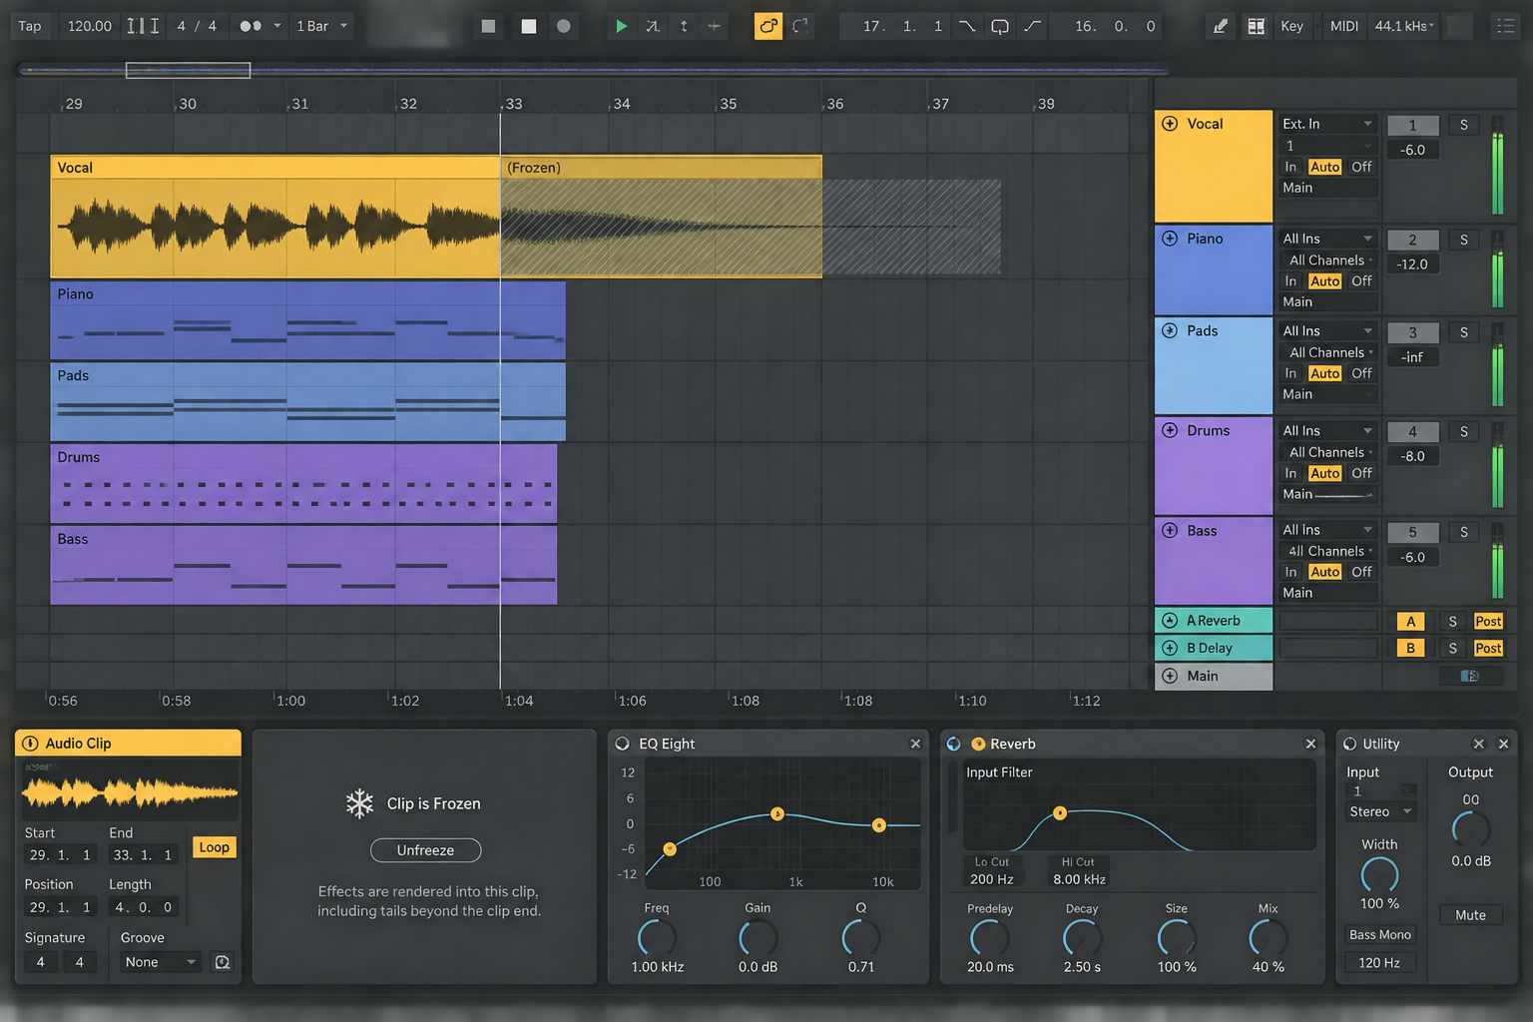Click the 120.00 tempo field

(x=90, y=26)
